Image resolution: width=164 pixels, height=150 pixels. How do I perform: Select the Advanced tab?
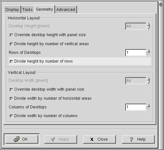[66, 10]
